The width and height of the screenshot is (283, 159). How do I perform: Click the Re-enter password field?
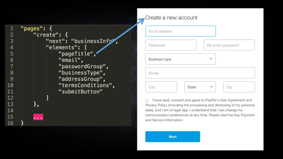click(x=229, y=45)
